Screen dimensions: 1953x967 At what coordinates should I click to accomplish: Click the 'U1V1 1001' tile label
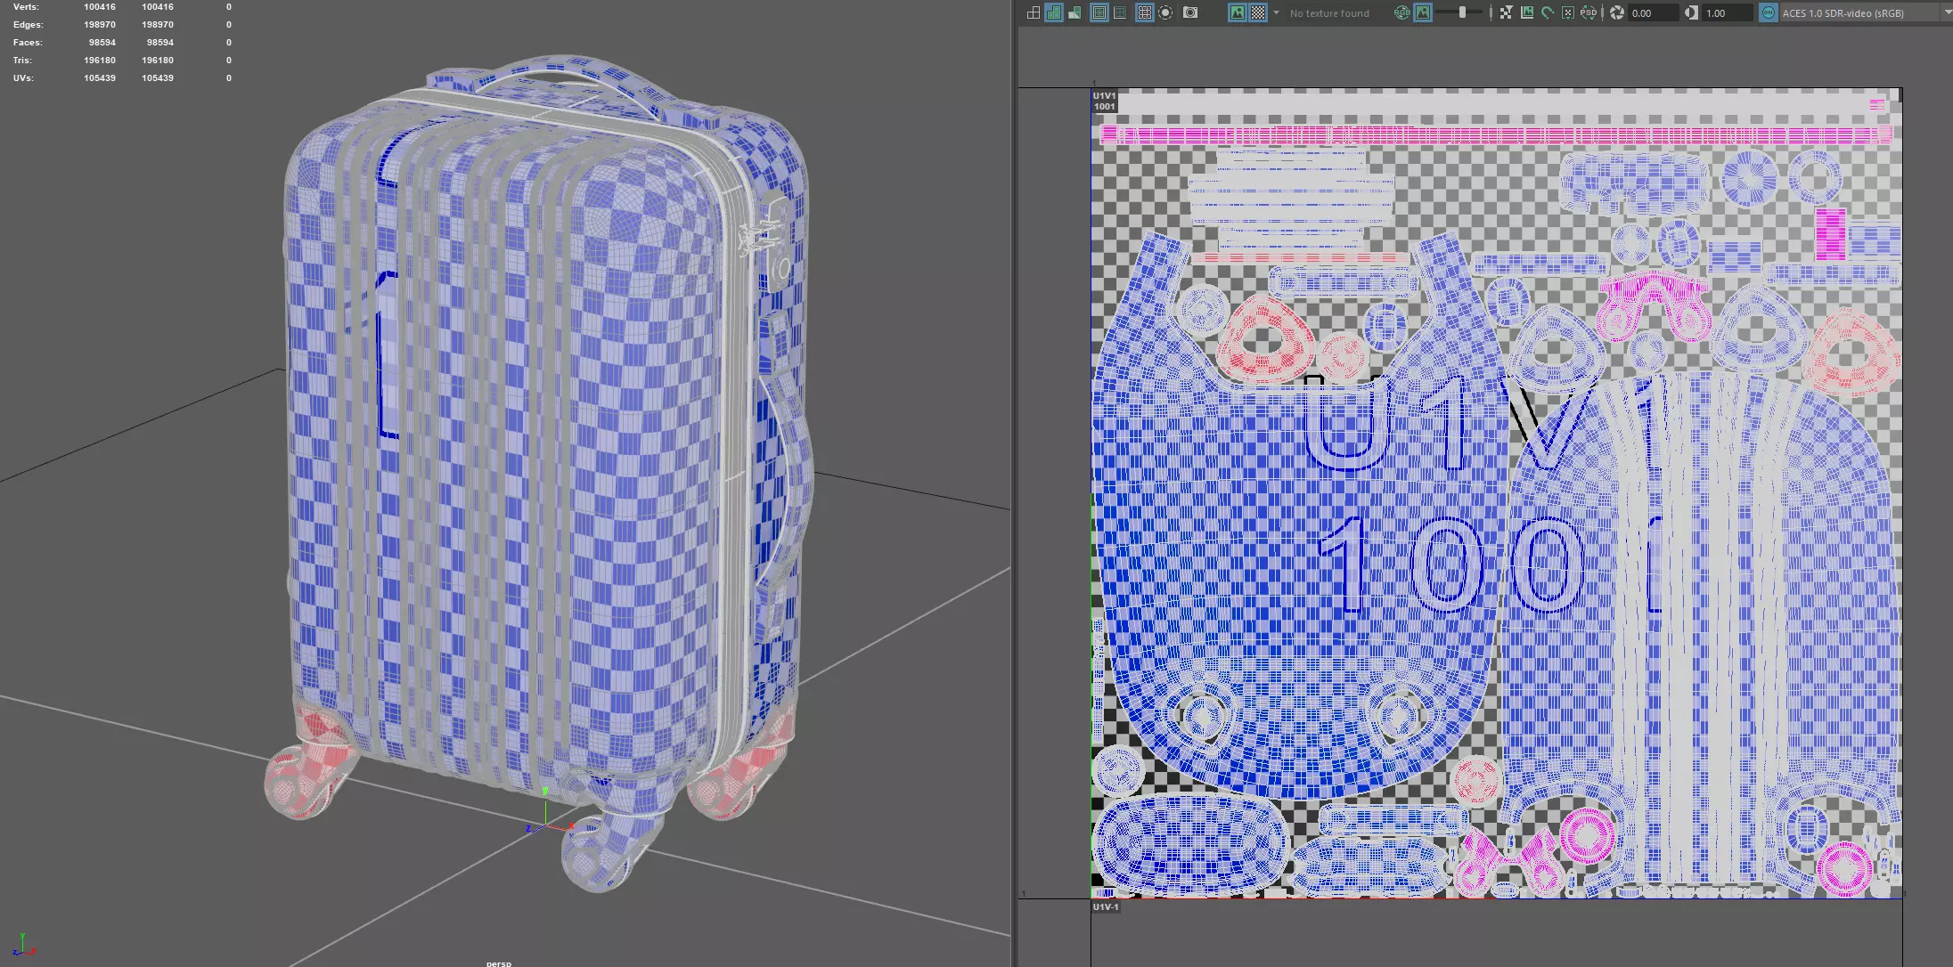(x=1104, y=101)
